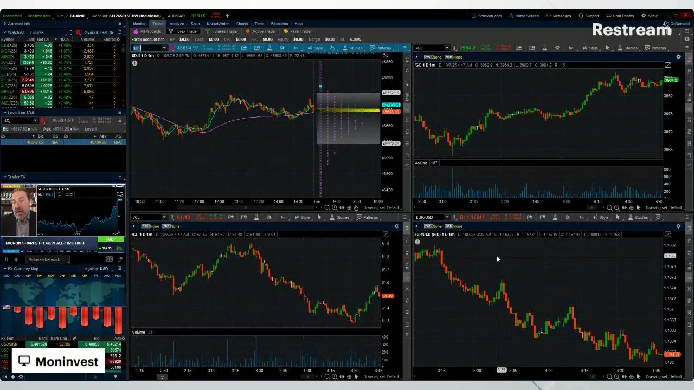Click the red symbol-link marker in Level II
Viewport: 694px width, 390px height.
tap(43, 120)
